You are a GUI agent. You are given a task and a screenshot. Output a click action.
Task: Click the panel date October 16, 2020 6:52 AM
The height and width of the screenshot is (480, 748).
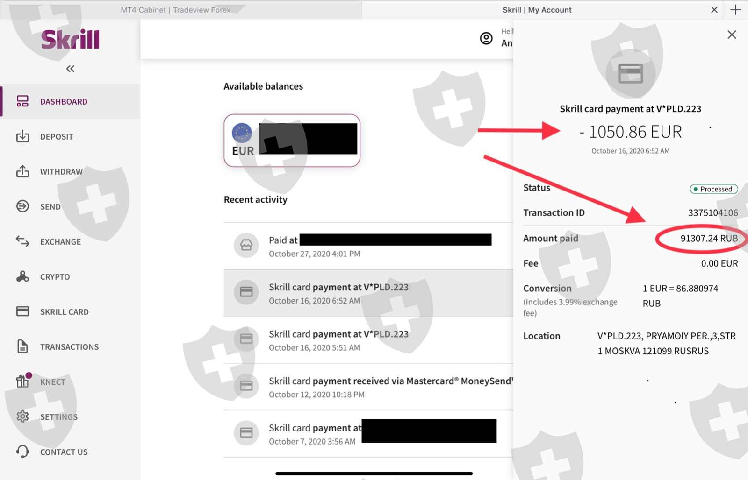pyautogui.click(x=630, y=151)
